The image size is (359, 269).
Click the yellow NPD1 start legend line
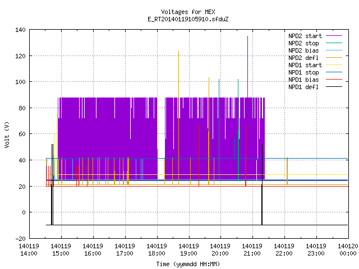click(334, 65)
